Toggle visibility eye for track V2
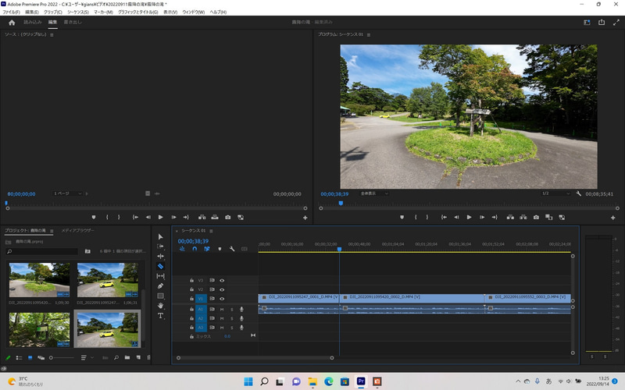Image resolution: width=625 pixels, height=390 pixels. [222, 289]
